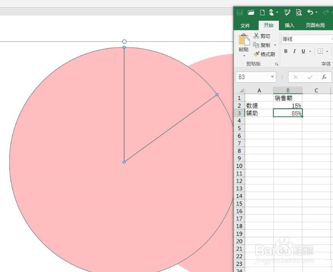The width and height of the screenshot is (333, 272).
Task: Toggle touch/mouse mode icon
Action: 271,13
